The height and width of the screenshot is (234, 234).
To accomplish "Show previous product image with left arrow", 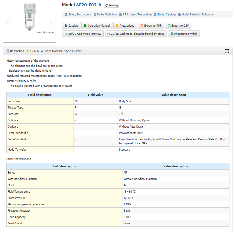I will tap(8, 22).
